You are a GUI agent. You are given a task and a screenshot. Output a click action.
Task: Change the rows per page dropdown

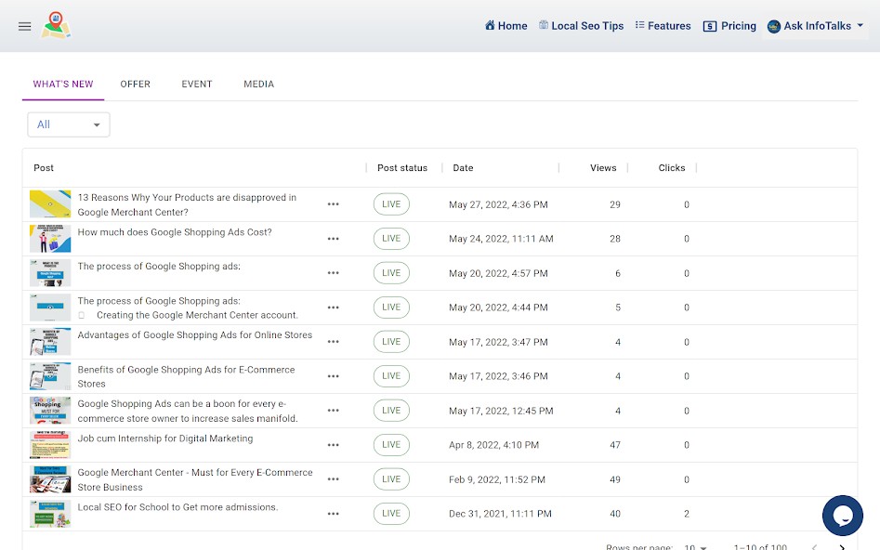[x=695, y=546]
